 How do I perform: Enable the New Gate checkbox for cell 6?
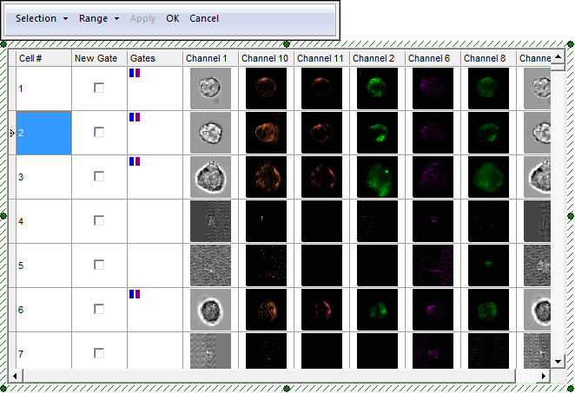[99, 309]
